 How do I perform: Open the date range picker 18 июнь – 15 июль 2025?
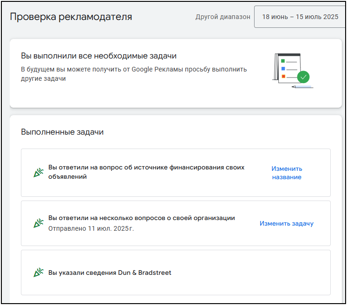pyautogui.click(x=300, y=17)
